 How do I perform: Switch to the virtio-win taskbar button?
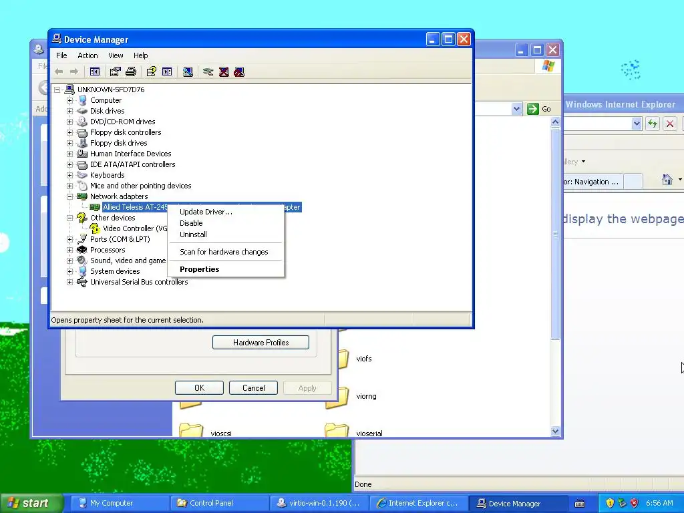click(319, 503)
